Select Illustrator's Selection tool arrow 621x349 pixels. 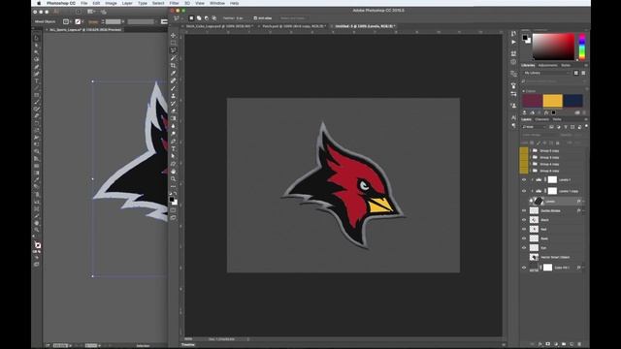pos(37,38)
